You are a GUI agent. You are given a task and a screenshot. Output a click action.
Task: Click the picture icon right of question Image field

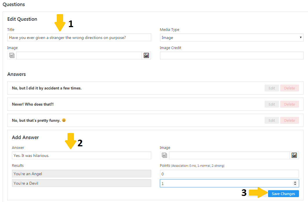point(146,55)
